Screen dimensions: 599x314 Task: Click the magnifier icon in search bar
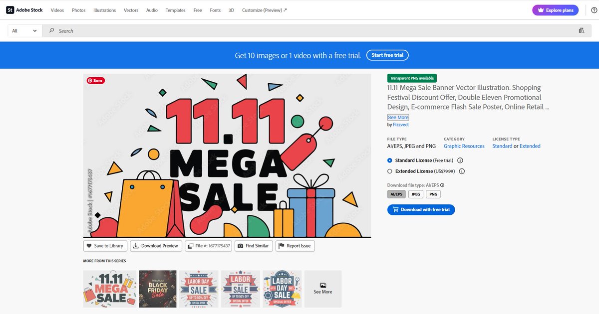51,31
